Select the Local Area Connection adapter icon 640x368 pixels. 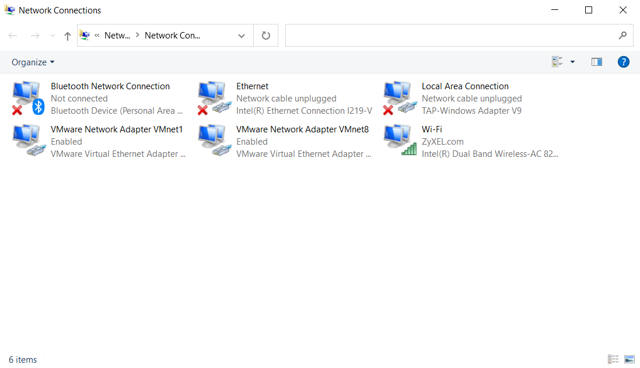coord(400,99)
